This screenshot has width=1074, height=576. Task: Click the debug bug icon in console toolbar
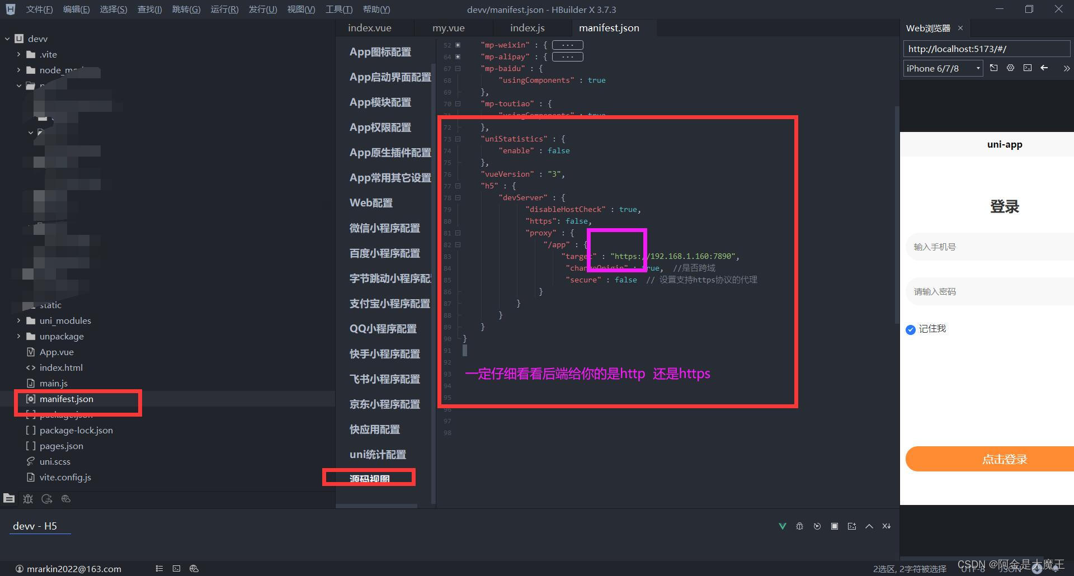pos(800,526)
